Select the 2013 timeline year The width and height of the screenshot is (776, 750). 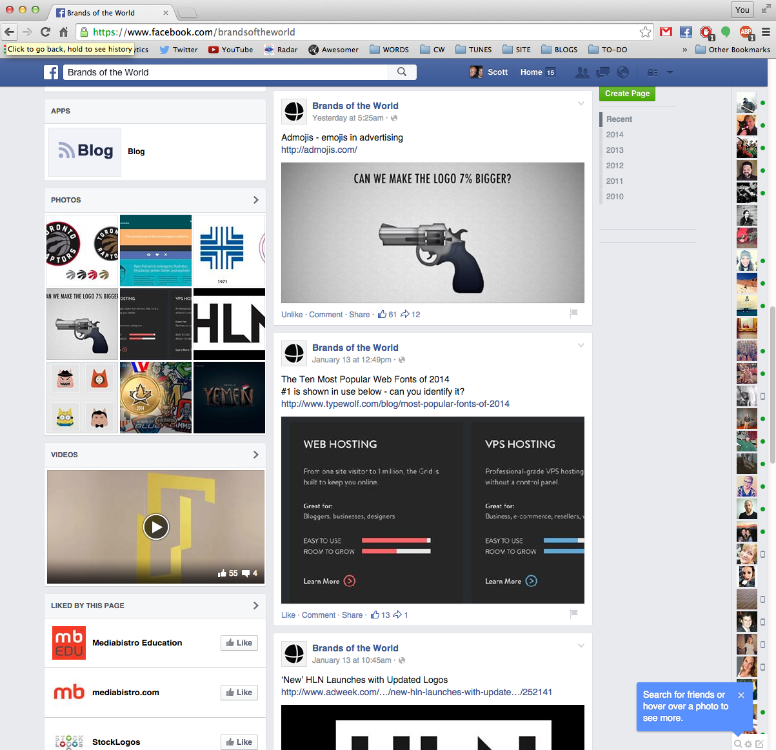point(615,150)
